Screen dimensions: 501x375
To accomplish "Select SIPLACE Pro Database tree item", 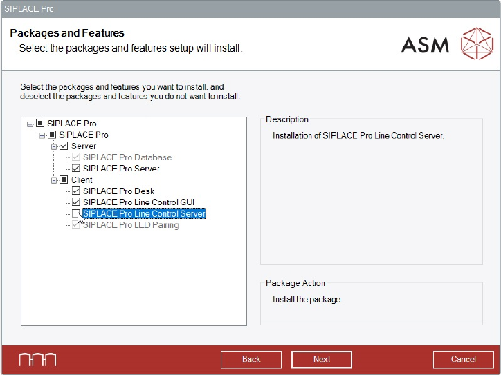I will pos(127,157).
